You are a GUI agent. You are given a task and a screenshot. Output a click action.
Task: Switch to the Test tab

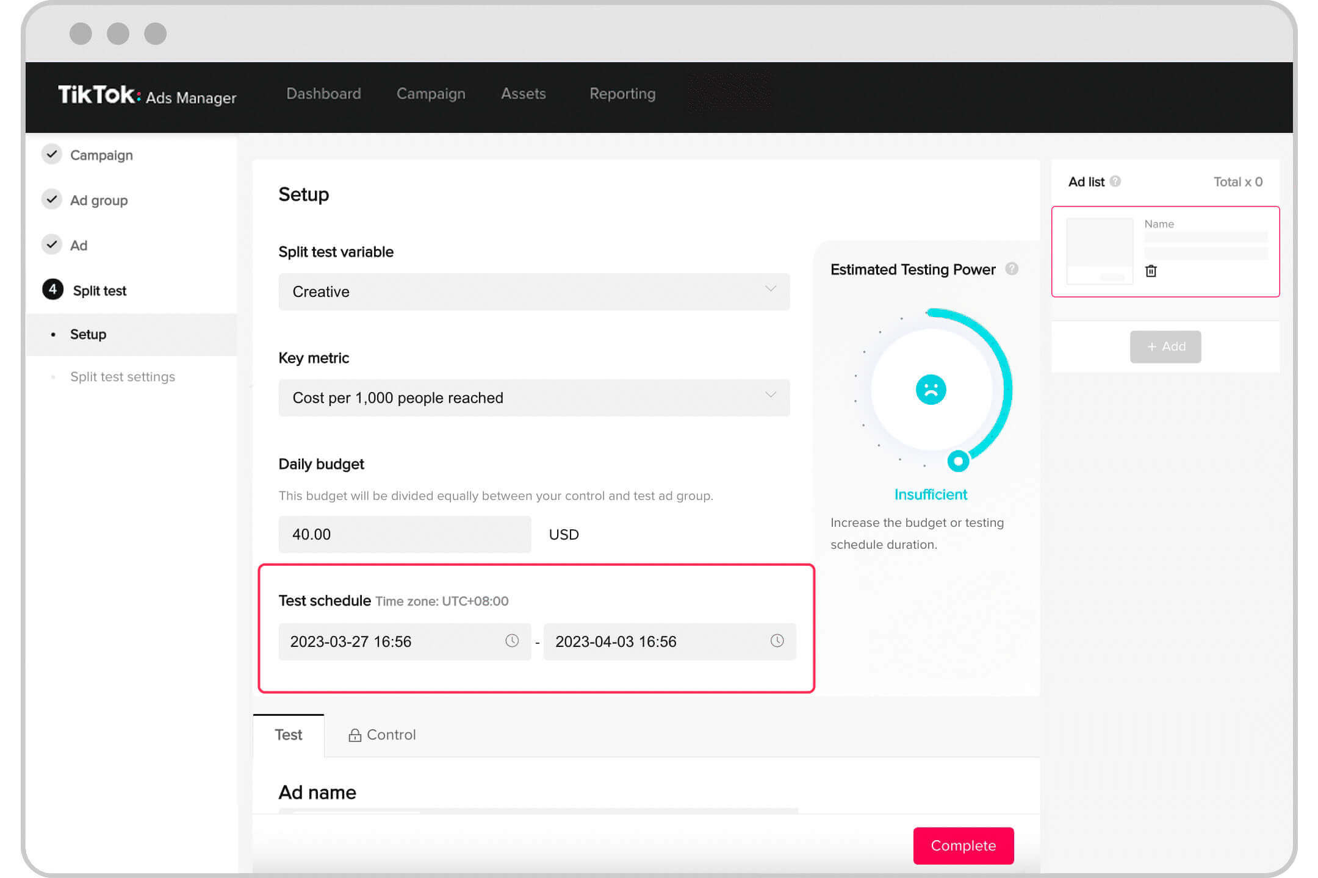pyautogui.click(x=288, y=735)
